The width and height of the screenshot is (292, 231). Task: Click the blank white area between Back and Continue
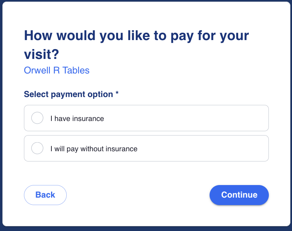137,195
